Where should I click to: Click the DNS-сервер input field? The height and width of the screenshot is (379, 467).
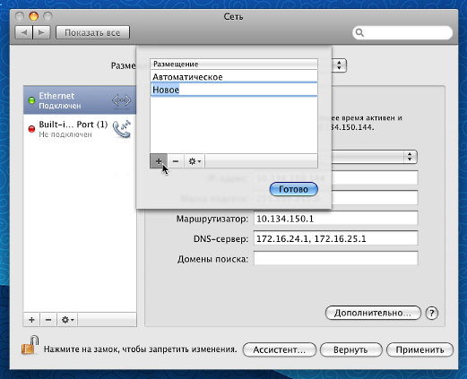click(336, 238)
